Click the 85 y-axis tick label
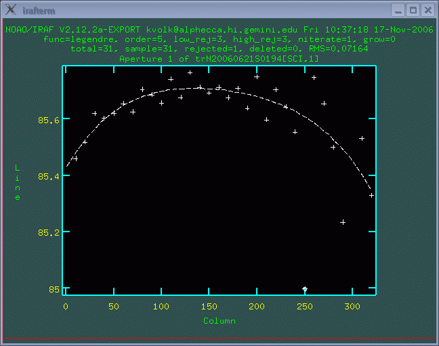The width and height of the screenshot is (439, 346). 54,289
